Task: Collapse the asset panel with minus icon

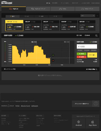Action: click(x=97, y=16)
